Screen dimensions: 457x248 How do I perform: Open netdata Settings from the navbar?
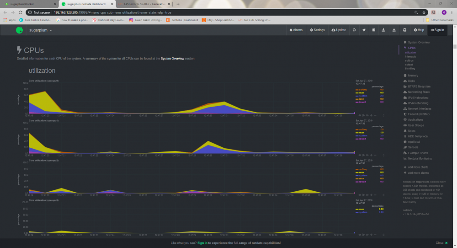[317, 30]
